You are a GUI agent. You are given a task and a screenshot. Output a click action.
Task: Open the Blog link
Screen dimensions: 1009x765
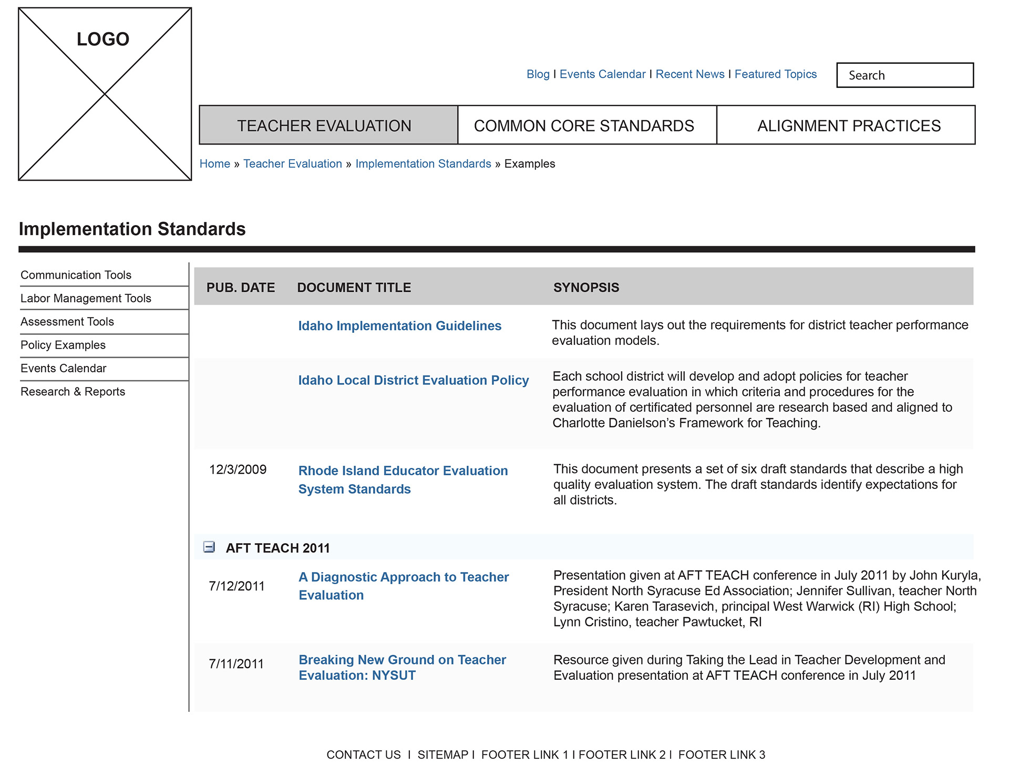pyautogui.click(x=538, y=74)
